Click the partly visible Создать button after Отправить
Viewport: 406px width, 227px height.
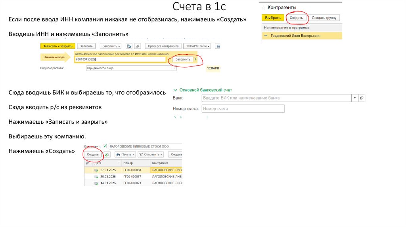click(175, 155)
